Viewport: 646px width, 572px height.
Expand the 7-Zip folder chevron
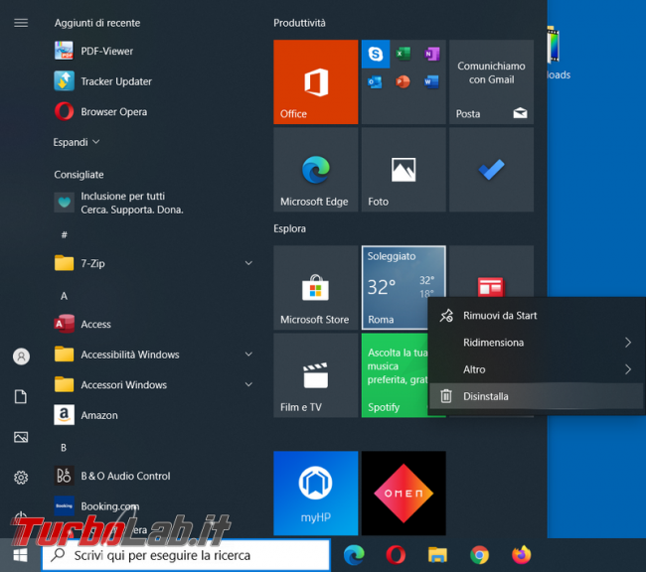248,263
